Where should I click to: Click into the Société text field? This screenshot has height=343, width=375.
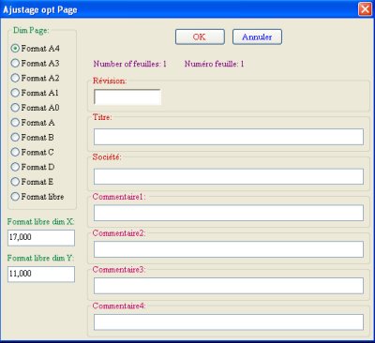[x=229, y=177]
